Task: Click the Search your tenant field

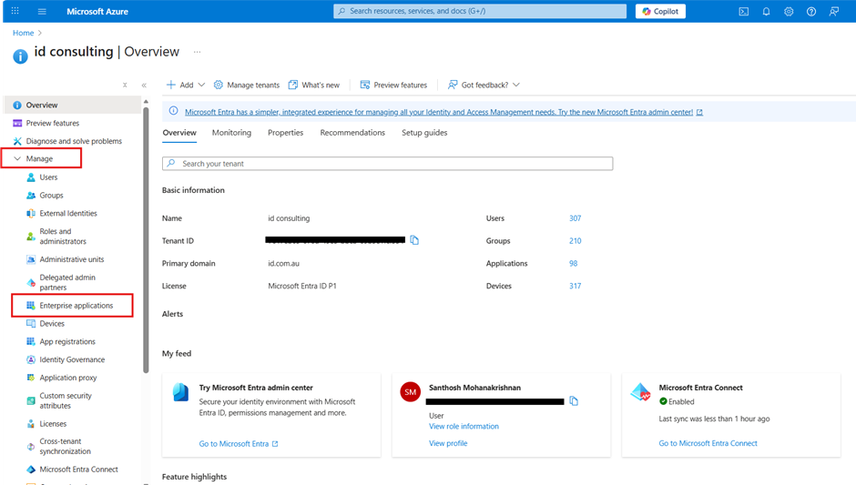Action: click(388, 164)
